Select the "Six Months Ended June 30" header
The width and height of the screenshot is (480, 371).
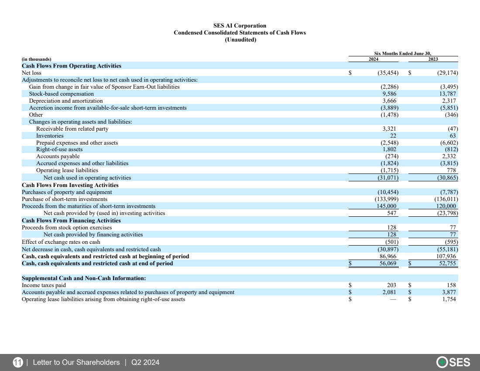tap(402, 53)
